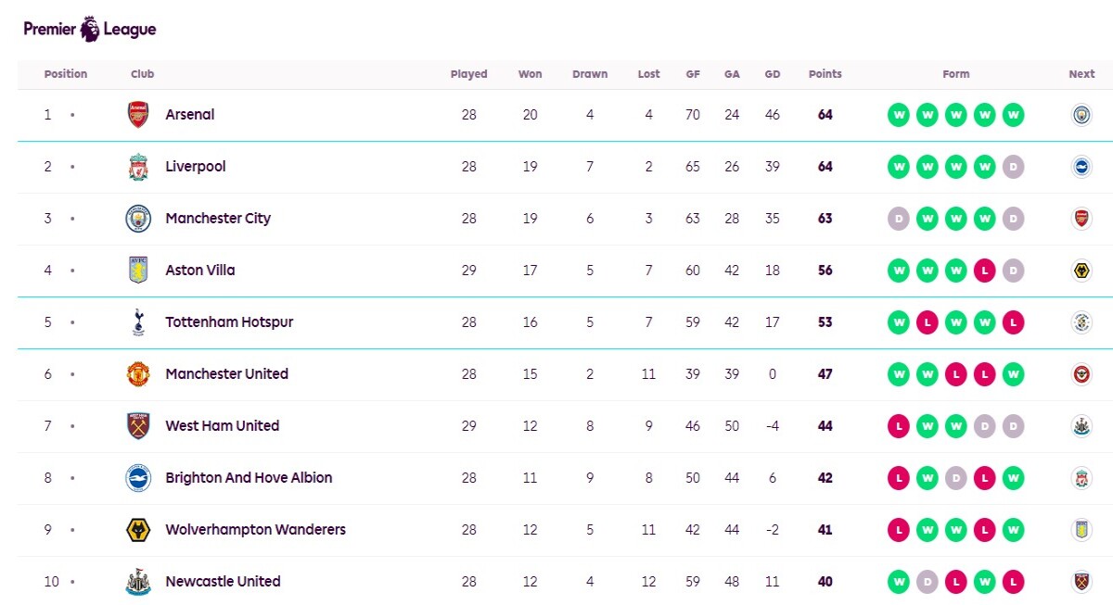This screenshot has height=605, width=1113.
Task: Click the Form column header
Action: (955, 74)
